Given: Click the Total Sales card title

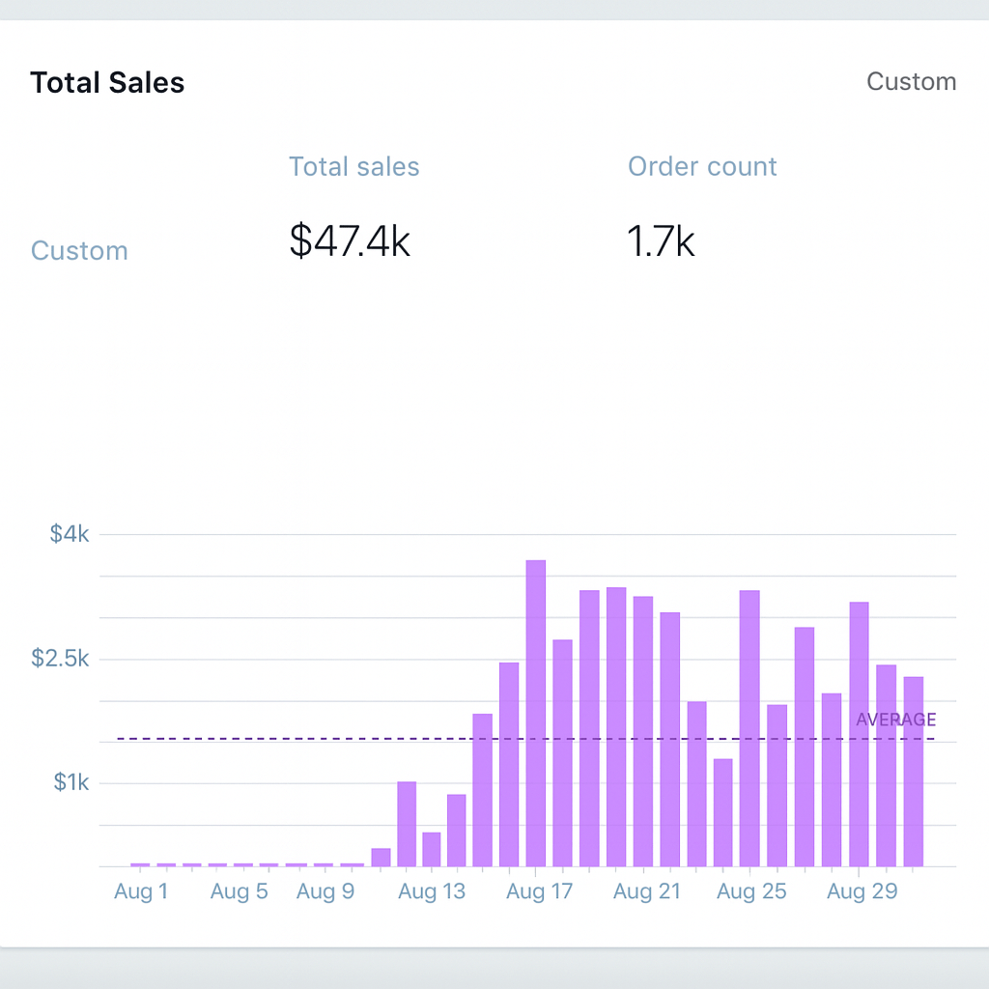Looking at the screenshot, I should pos(107,83).
